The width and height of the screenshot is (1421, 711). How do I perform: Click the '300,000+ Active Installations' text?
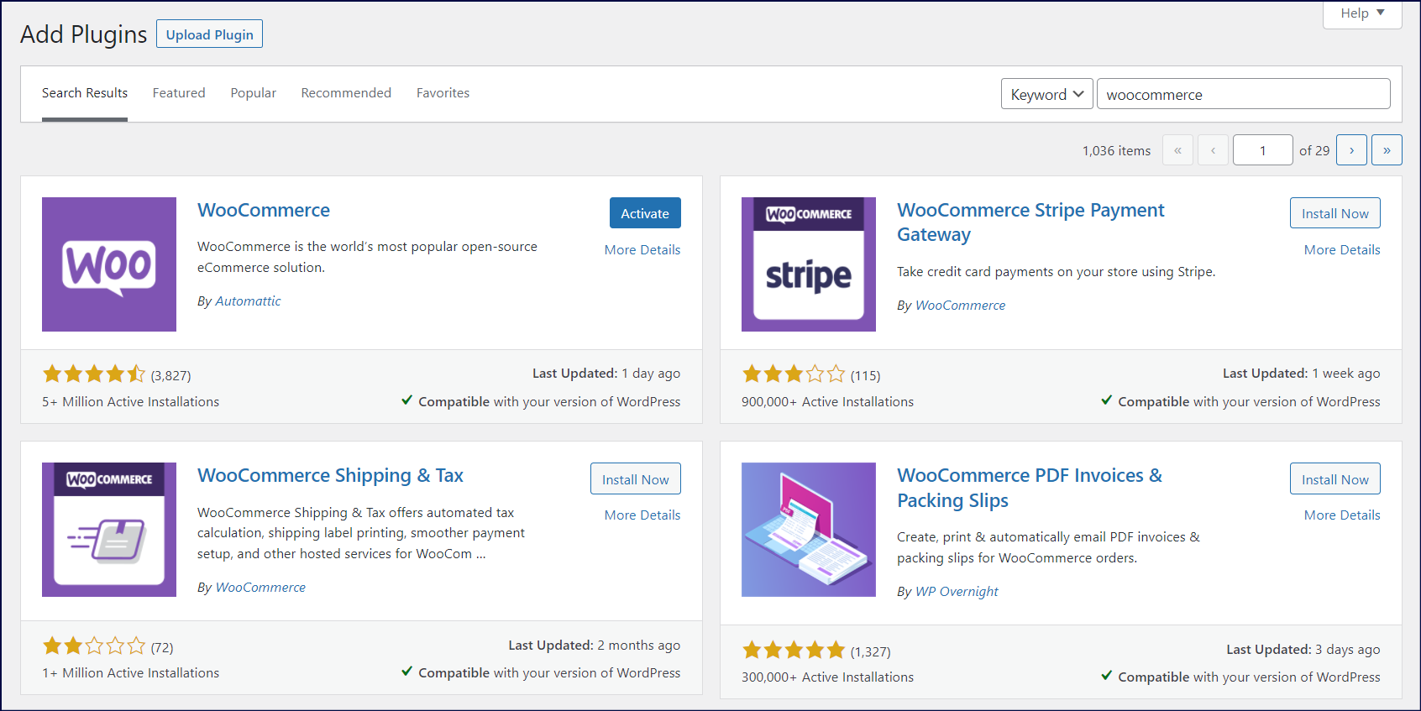click(x=827, y=677)
